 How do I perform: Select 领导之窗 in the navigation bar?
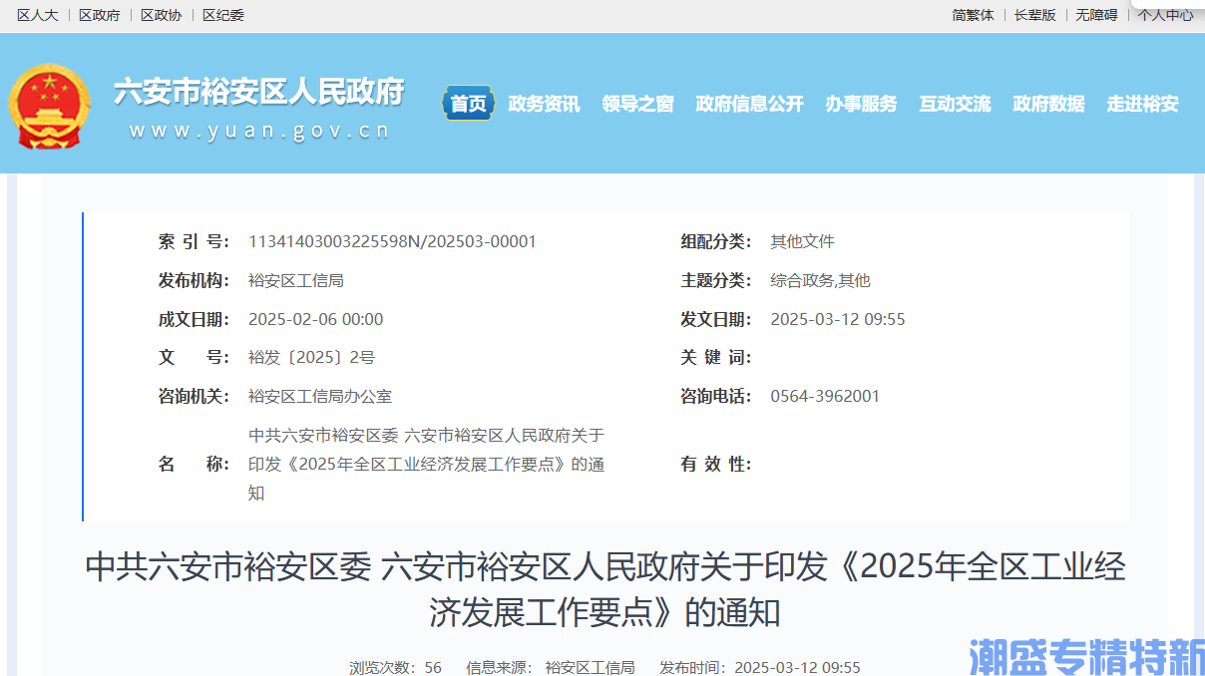pos(637,104)
